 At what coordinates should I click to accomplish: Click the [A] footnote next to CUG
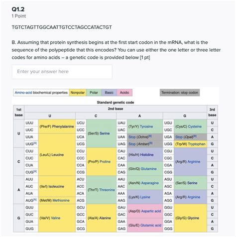[x=35, y=171]
